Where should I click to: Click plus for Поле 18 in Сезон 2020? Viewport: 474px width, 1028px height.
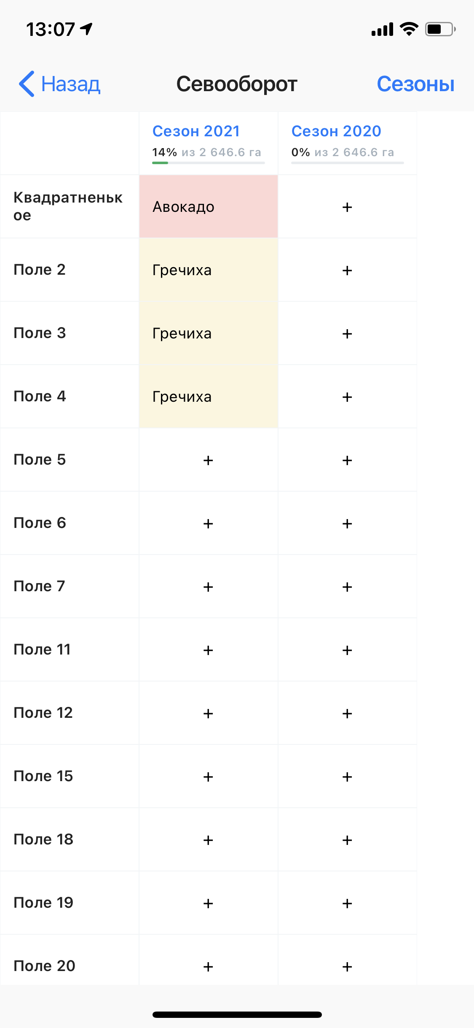pyautogui.click(x=347, y=840)
